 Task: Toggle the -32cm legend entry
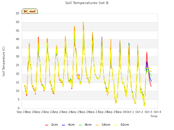click(x=122, y=125)
